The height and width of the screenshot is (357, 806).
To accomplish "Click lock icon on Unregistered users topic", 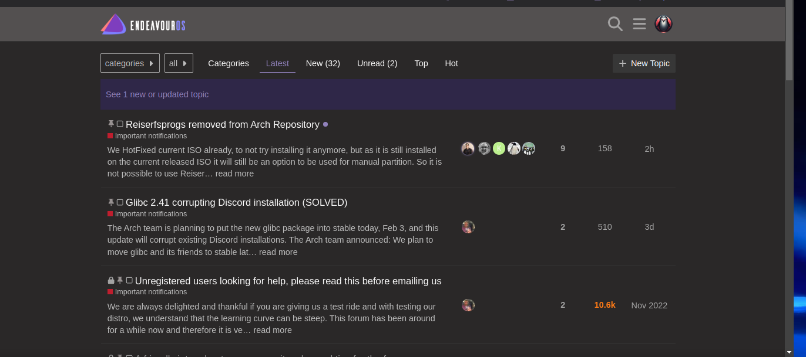I will [x=111, y=281].
